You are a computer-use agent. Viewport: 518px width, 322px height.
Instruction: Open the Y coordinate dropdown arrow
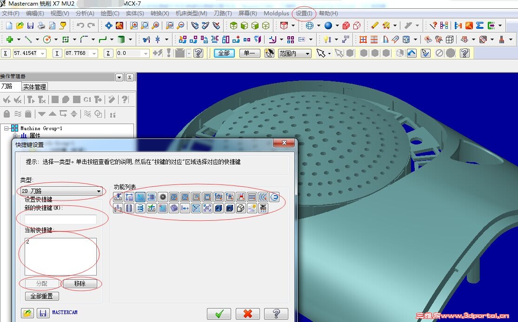tap(94, 53)
